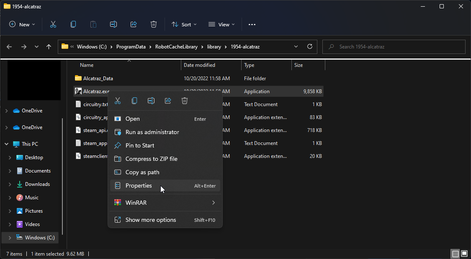This screenshot has height=259, width=471.
Task: Collapse the This PC tree node
Action: point(6,144)
